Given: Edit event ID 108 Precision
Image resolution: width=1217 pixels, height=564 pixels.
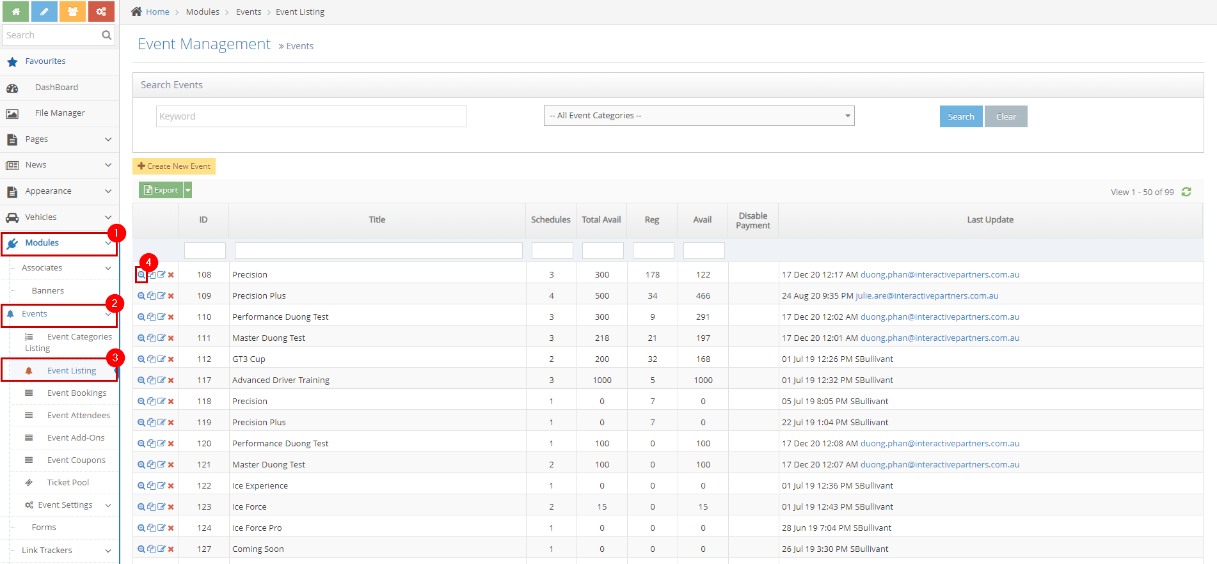Looking at the screenshot, I should pos(161,275).
